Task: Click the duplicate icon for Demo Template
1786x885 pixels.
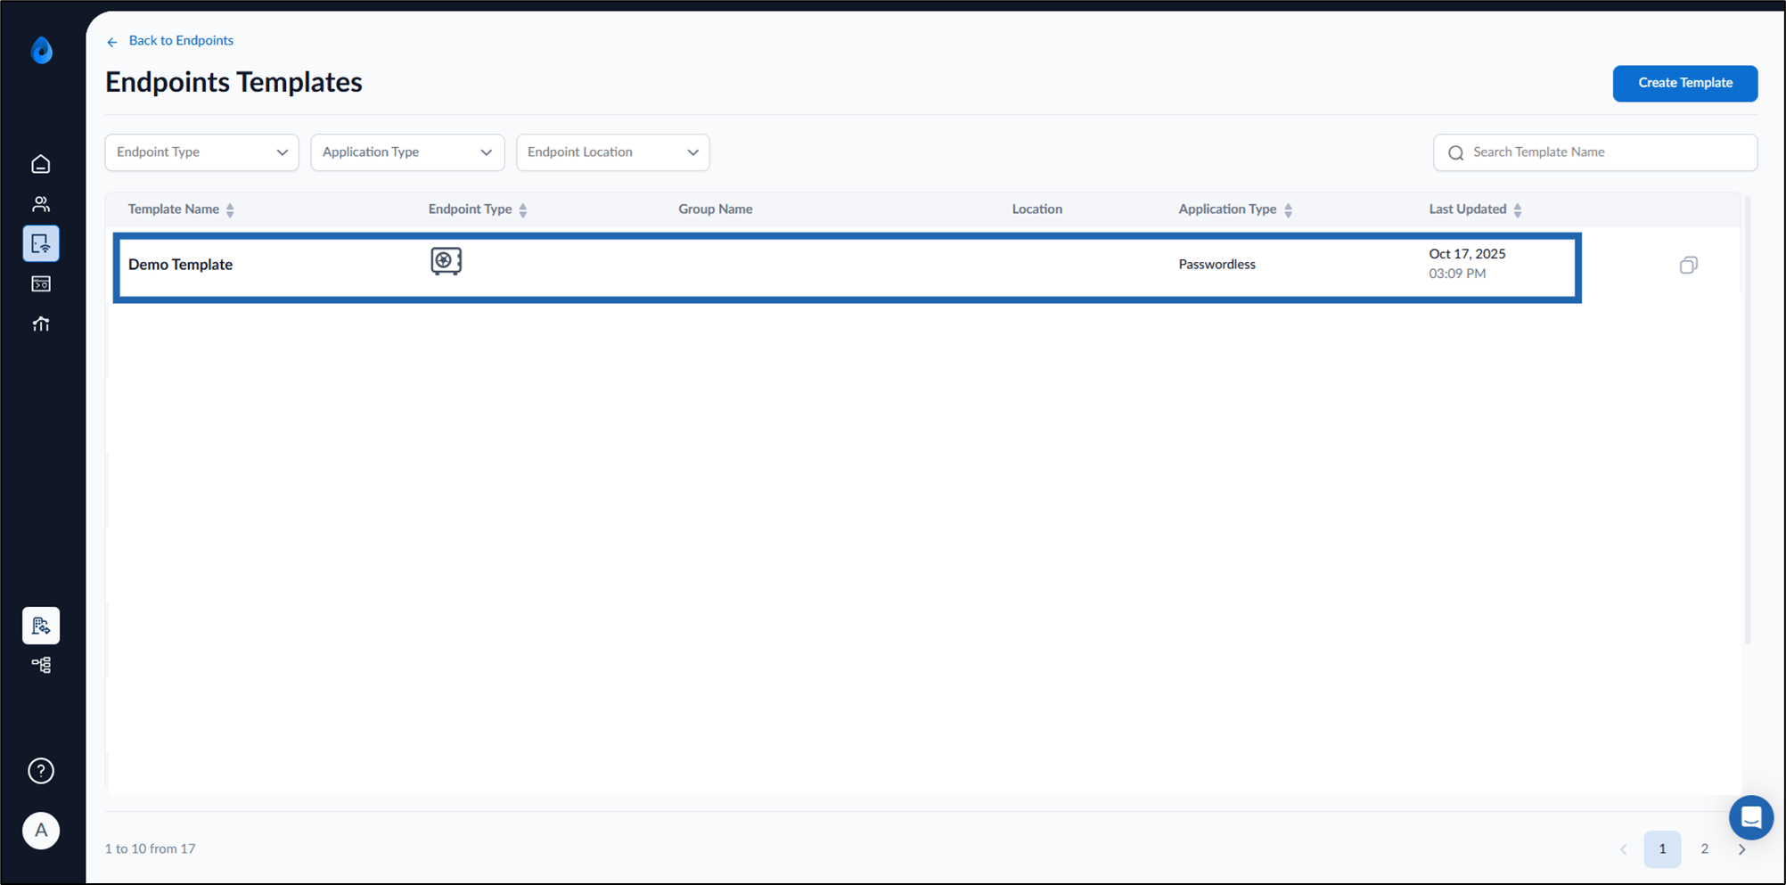Action: (1688, 265)
